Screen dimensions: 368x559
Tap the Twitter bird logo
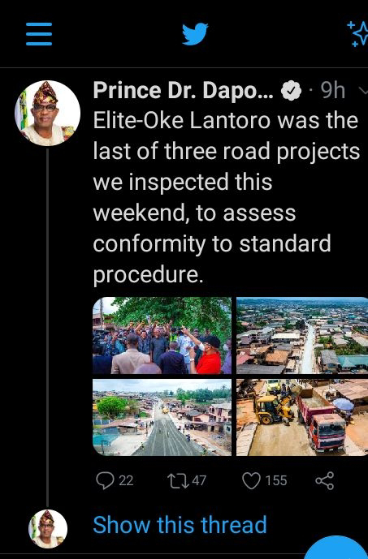point(195,34)
